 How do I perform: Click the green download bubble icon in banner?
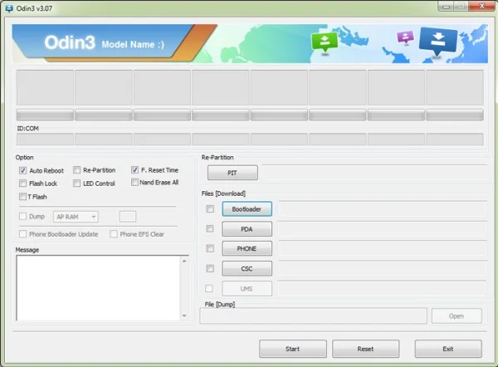325,42
